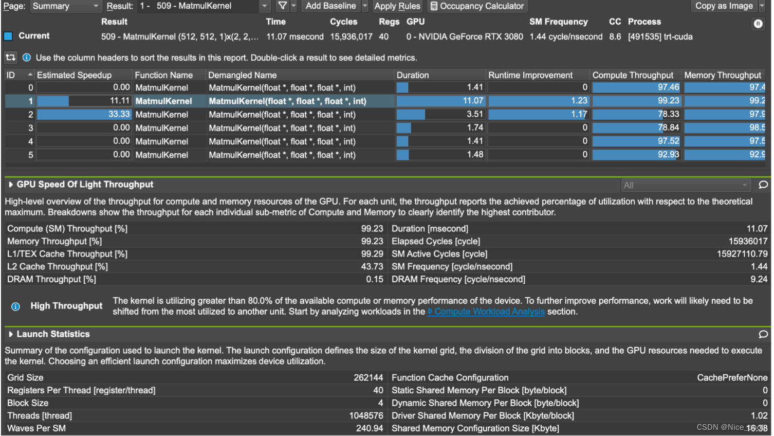Screen dimensions: 774x436
Task: Click the blue info icon near hint text
Action: 26,58
